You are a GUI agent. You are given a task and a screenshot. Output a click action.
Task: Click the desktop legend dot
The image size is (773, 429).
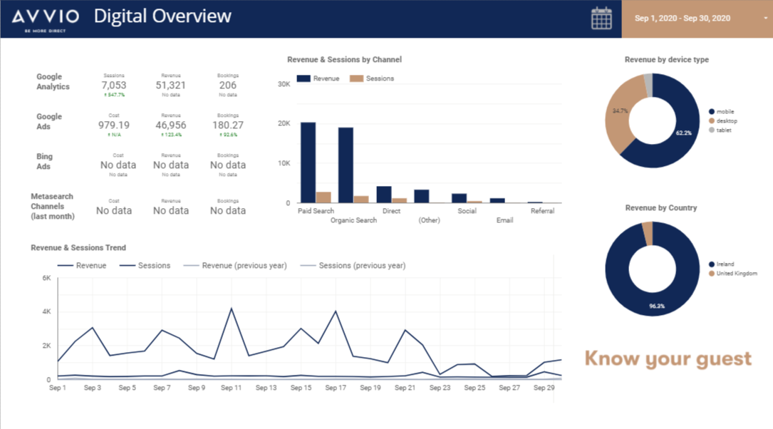click(712, 121)
